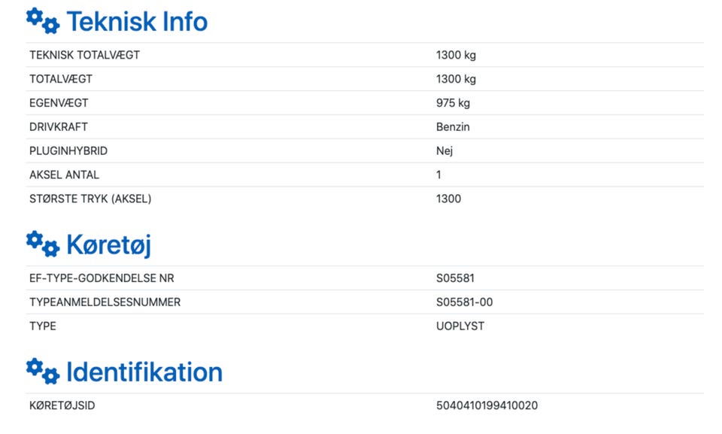Click the KØRETØJSID number 5040410199410020
Viewport: 722px width, 434px height.
click(x=487, y=405)
